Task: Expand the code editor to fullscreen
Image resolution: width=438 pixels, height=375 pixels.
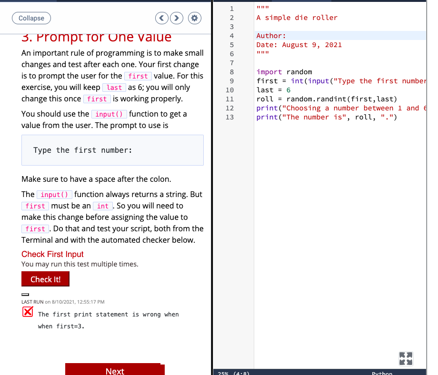Action: [x=406, y=358]
